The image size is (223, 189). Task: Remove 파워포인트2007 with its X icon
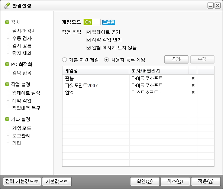coord(193,85)
